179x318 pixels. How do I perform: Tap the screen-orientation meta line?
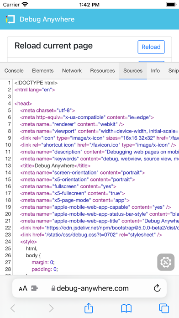(83, 172)
